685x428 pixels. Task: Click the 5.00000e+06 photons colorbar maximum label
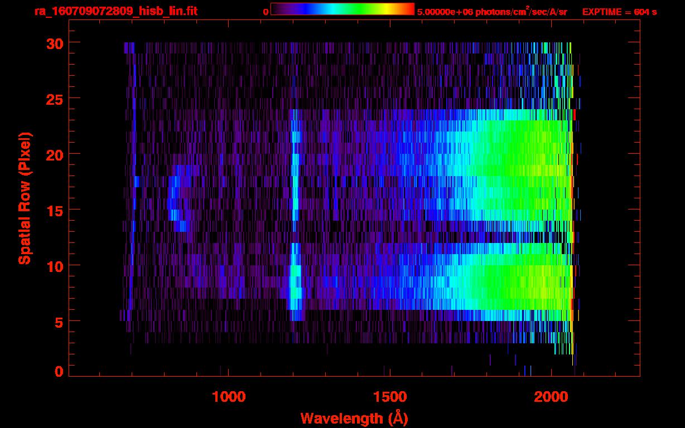pyautogui.click(x=492, y=11)
